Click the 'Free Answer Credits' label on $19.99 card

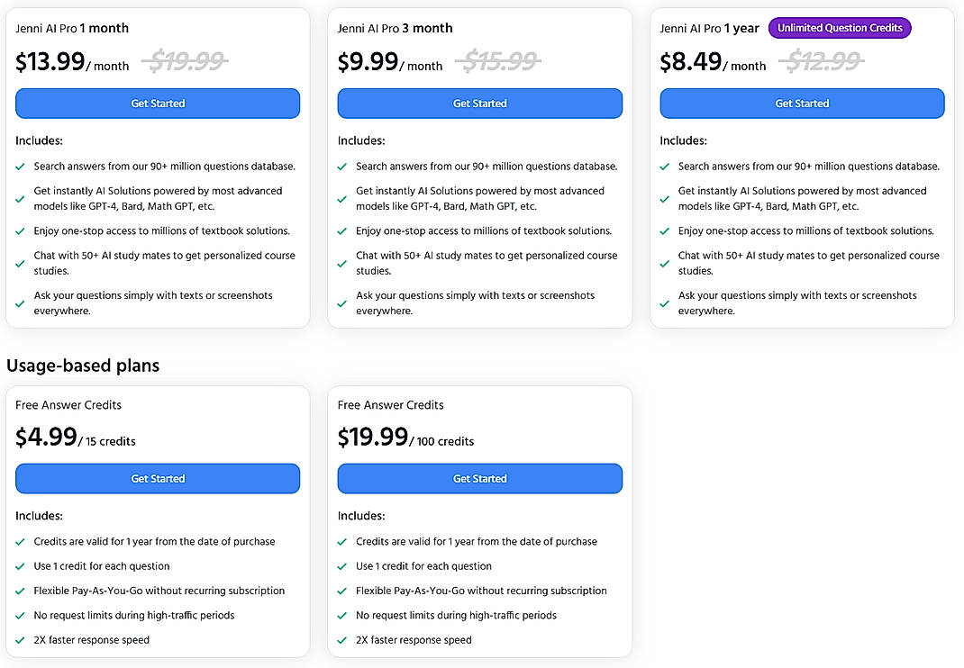[x=390, y=405]
